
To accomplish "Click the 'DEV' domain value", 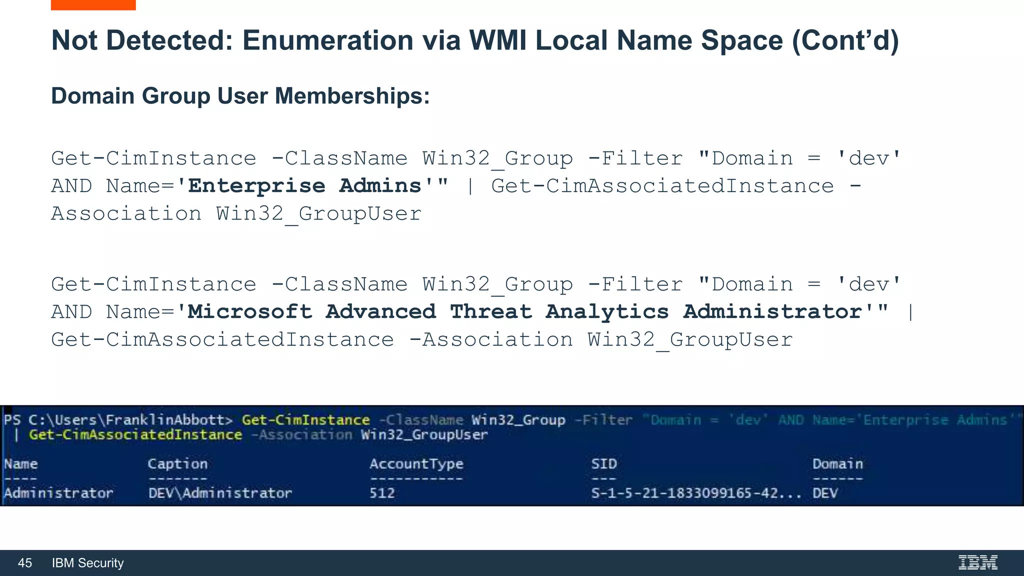I will 825,493.
